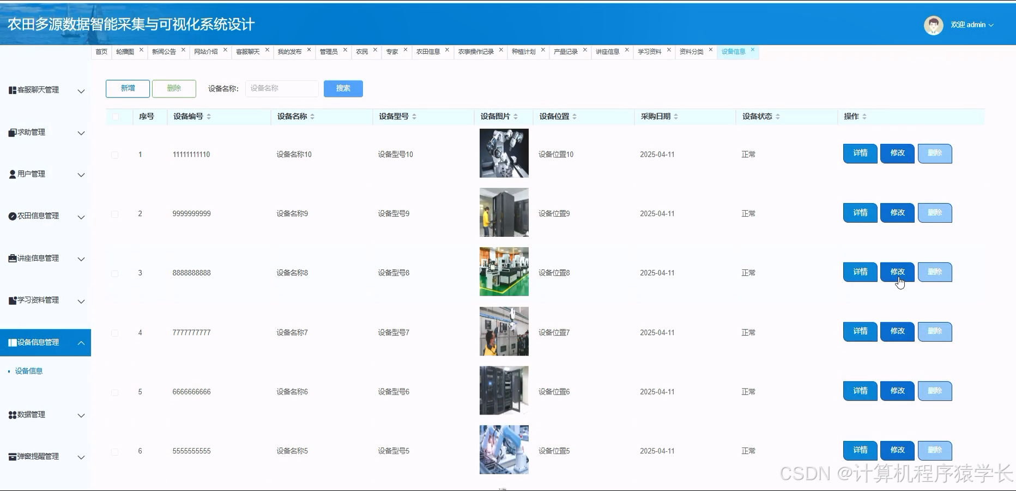The image size is (1016, 491).
Task: Click the 弹窗提醒管理 sidebar icon
Action: pyautogui.click(x=12, y=457)
